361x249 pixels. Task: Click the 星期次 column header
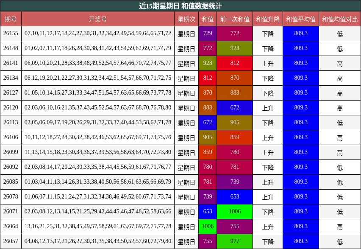[186, 19]
